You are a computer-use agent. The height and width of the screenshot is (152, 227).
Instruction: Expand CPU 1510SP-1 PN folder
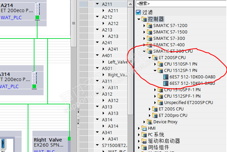coord(155,64)
